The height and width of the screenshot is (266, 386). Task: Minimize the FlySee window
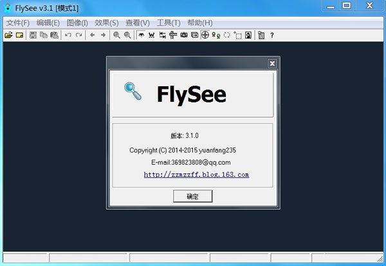pyautogui.click(x=331, y=6)
